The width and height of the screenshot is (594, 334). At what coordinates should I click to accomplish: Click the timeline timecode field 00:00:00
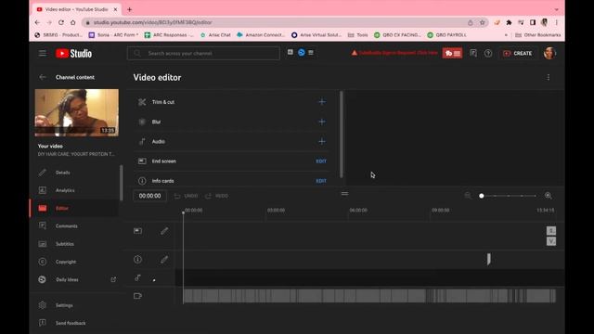click(x=150, y=196)
